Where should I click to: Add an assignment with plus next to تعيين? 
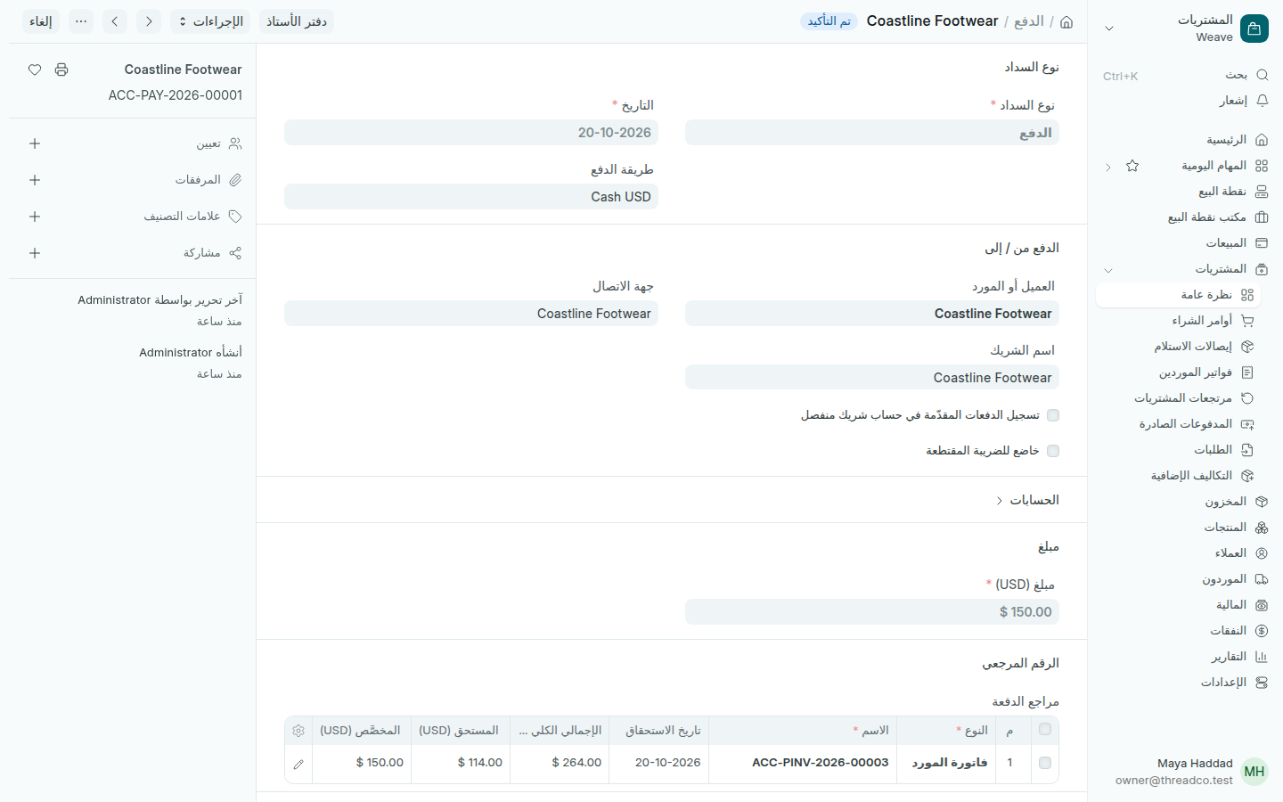pos(35,143)
